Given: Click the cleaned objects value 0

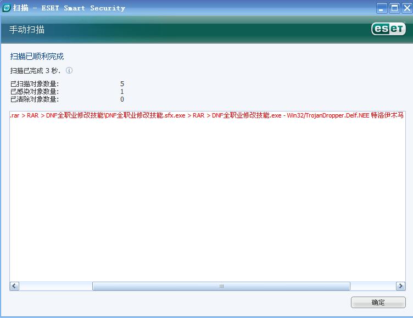Looking at the screenshot, I should 122,99.
